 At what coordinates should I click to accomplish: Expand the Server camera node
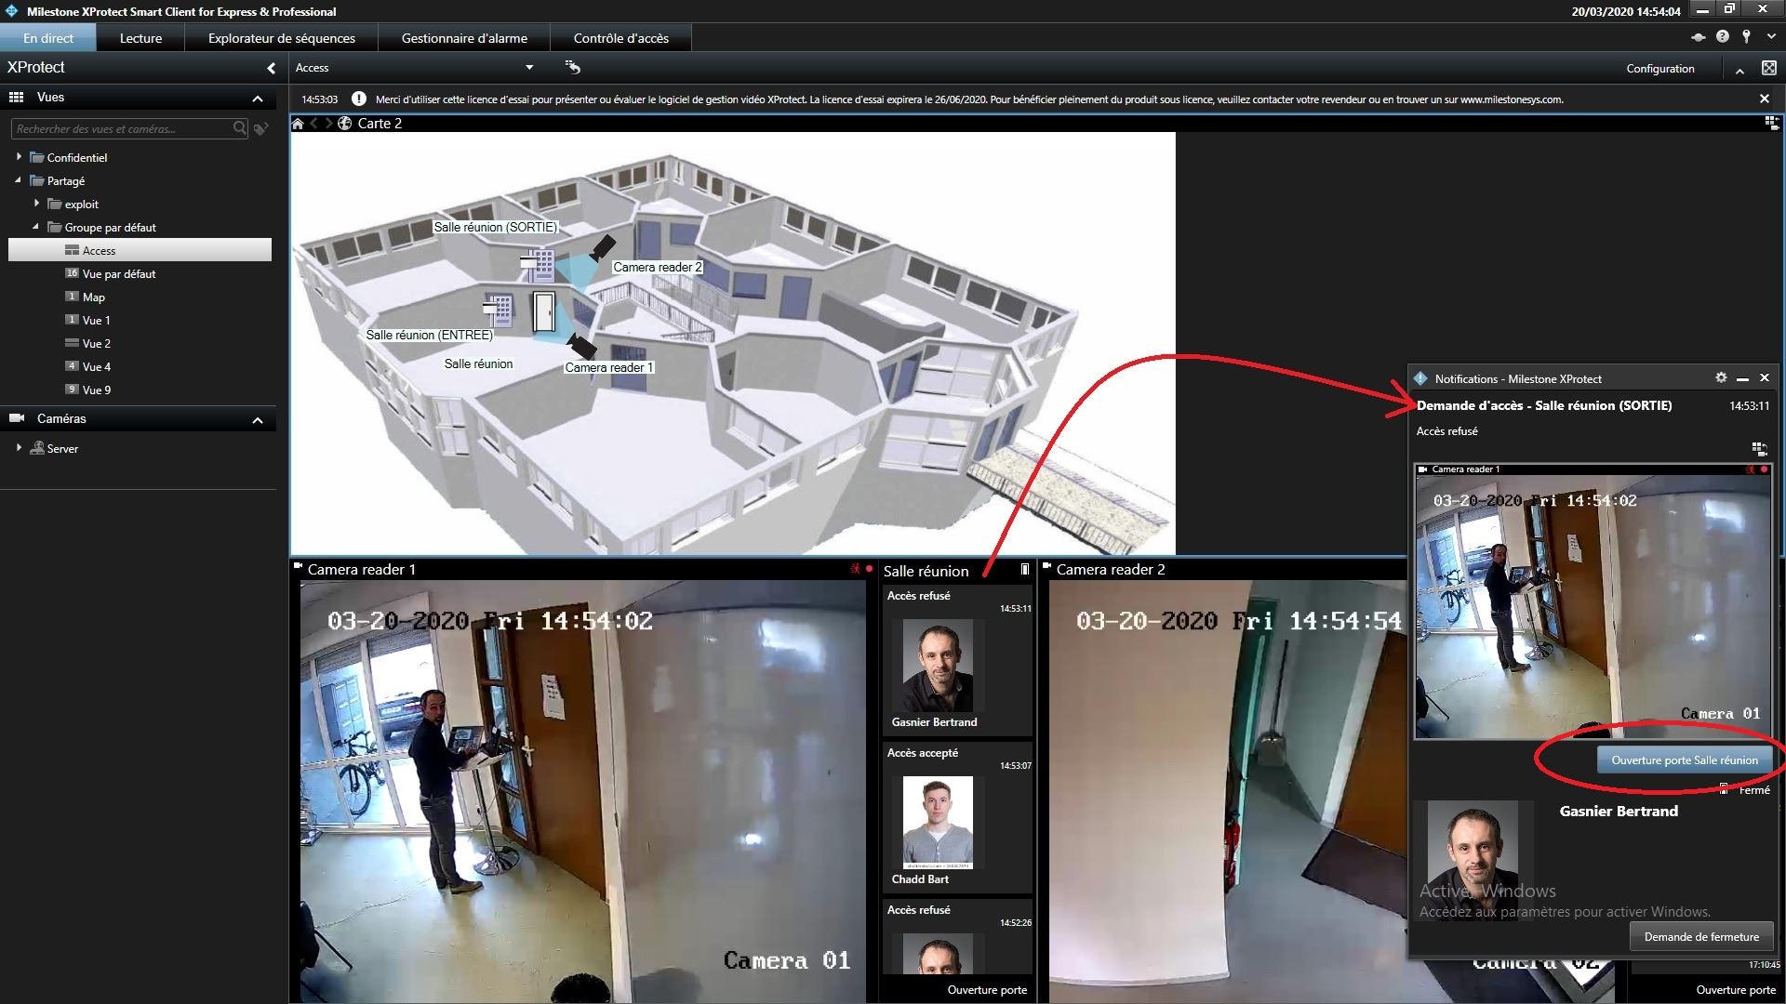point(19,448)
